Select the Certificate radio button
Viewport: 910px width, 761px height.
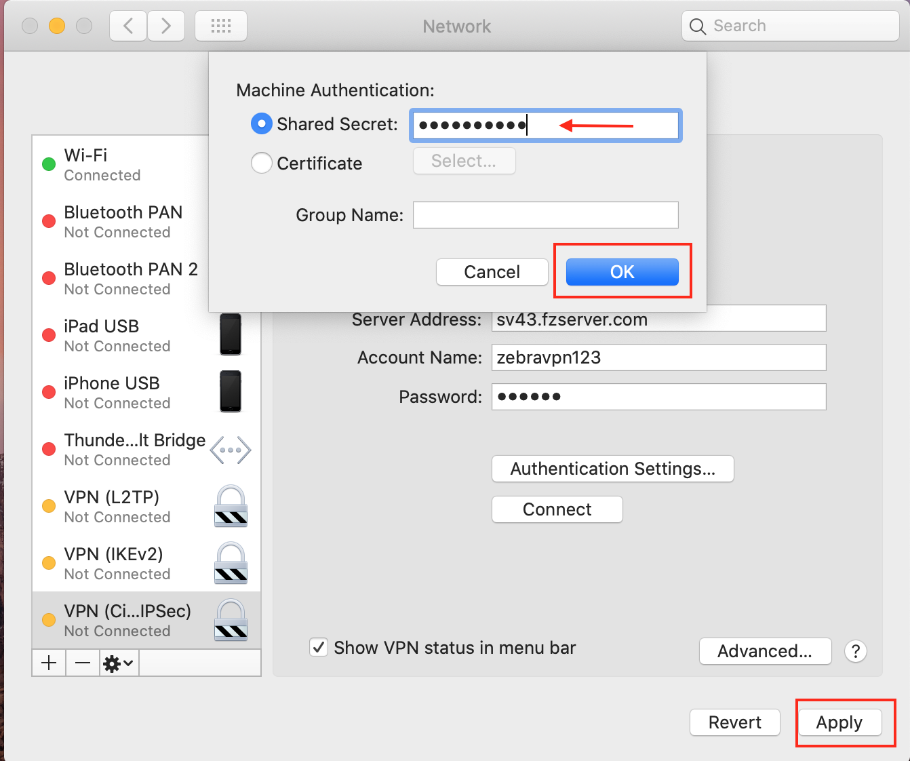(x=261, y=163)
